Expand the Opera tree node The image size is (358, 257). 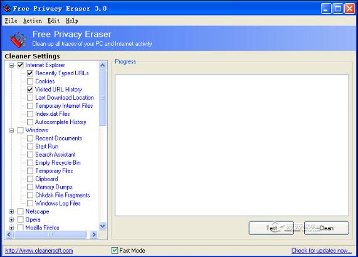pyautogui.click(x=11, y=220)
